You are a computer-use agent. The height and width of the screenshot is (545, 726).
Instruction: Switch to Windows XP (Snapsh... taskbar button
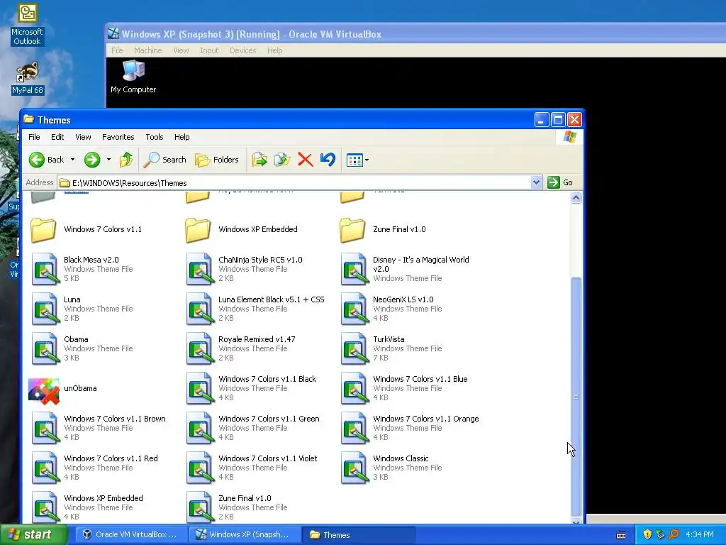(x=244, y=535)
